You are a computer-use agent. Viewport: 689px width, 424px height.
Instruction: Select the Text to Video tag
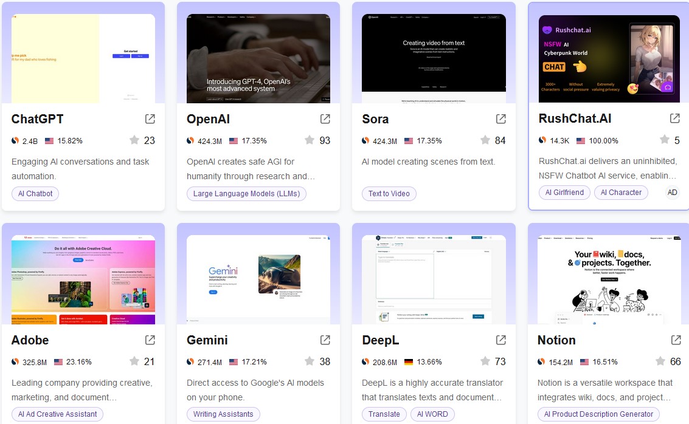pyautogui.click(x=389, y=194)
